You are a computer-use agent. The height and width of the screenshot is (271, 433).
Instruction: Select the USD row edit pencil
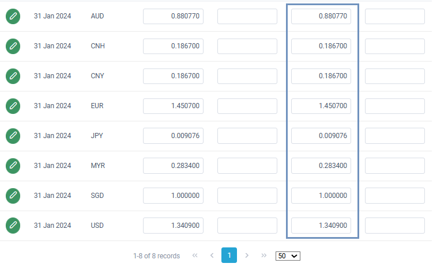13,226
